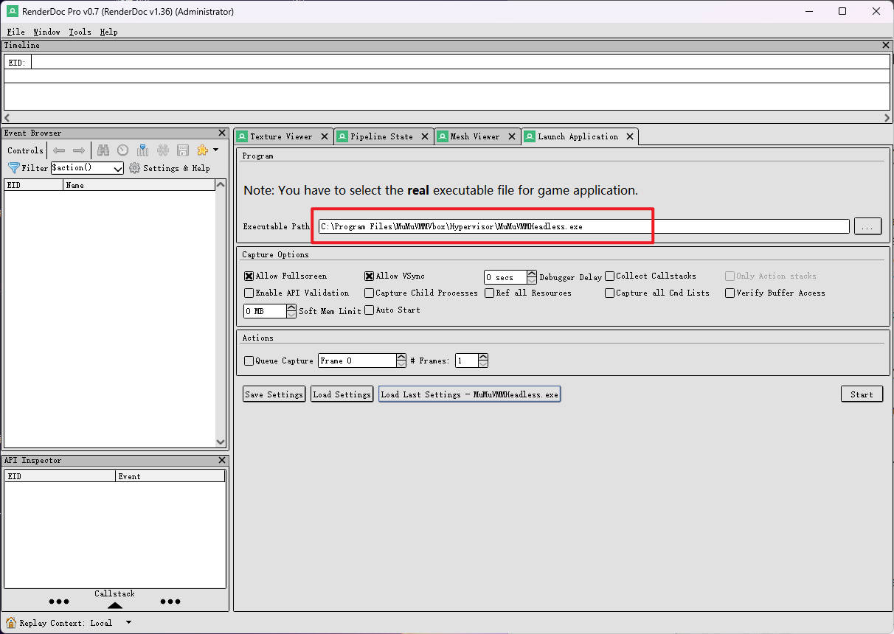Open dropdown arrow next to puzzle icon
894x634 pixels.
pos(215,150)
